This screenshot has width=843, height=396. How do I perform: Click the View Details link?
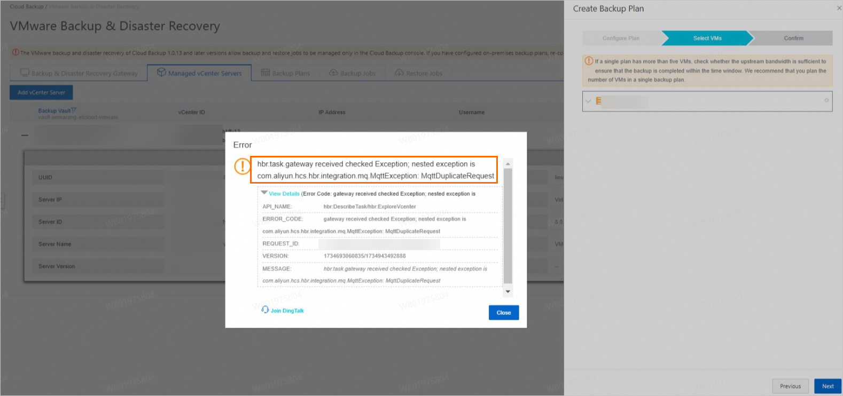click(284, 194)
